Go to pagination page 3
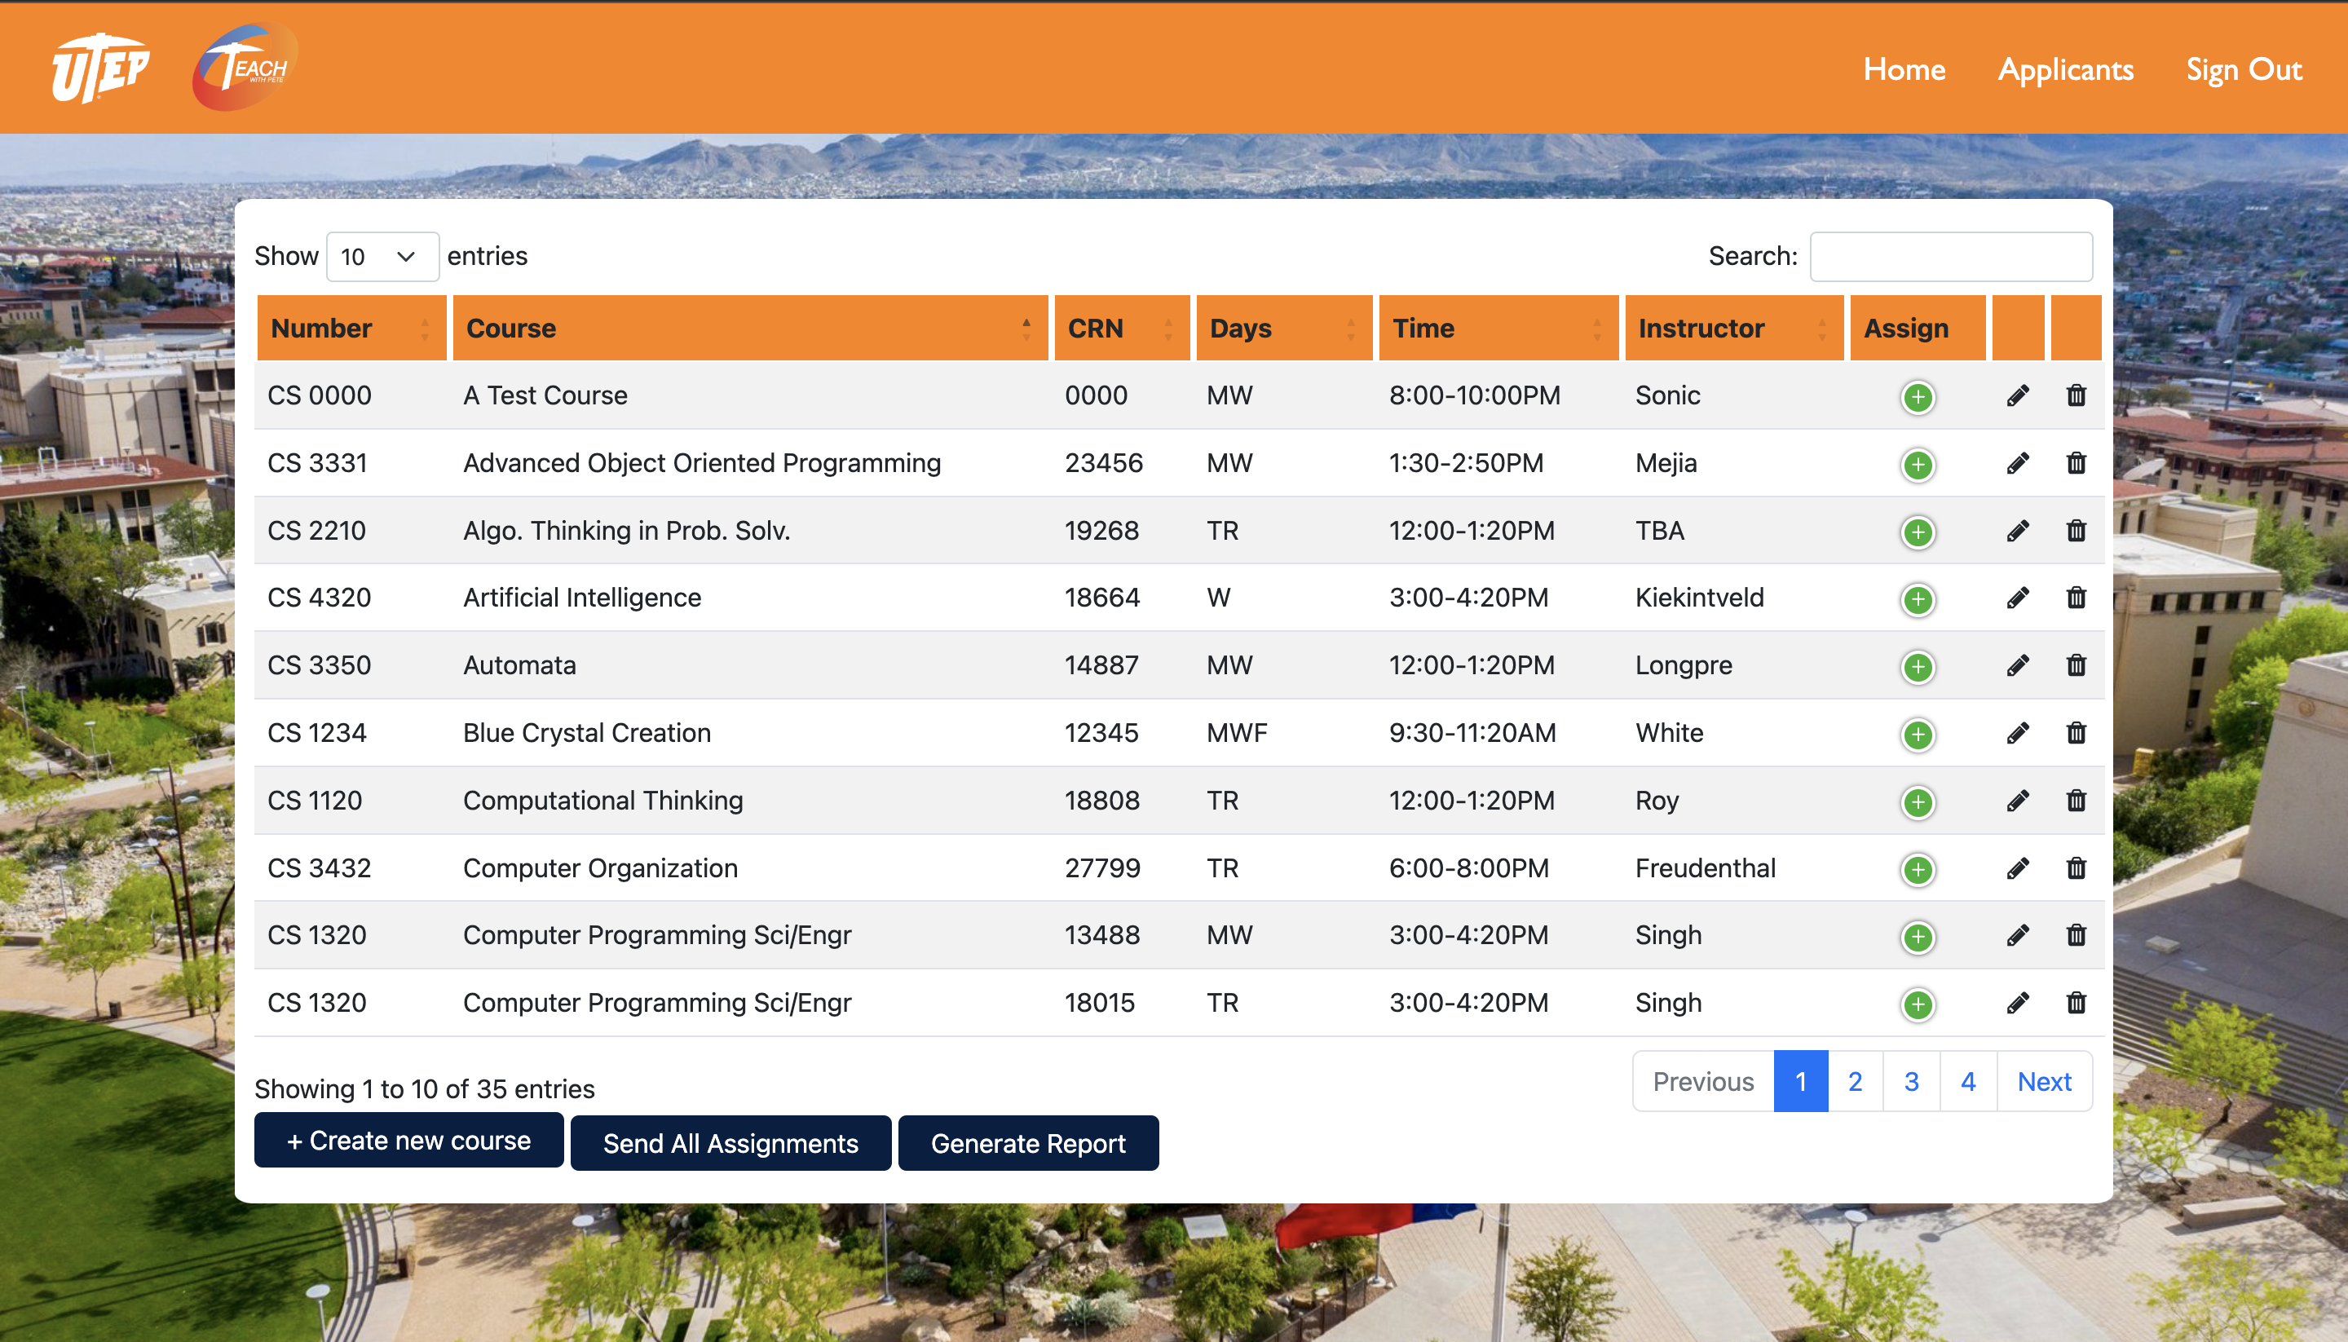The height and width of the screenshot is (1342, 2348). click(1910, 1081)
